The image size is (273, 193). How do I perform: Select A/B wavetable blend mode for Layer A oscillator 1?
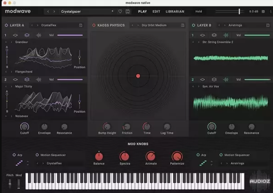pos(27,35)
